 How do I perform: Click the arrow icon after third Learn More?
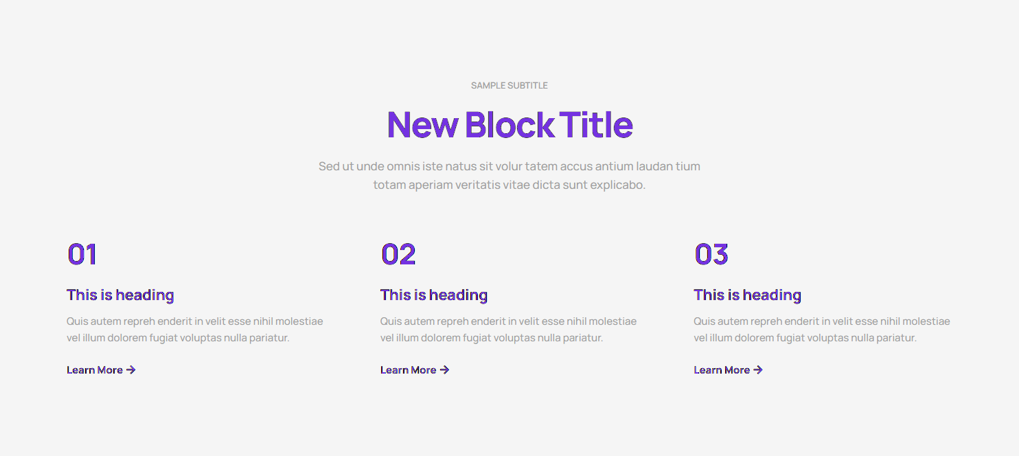coord(758,370)
